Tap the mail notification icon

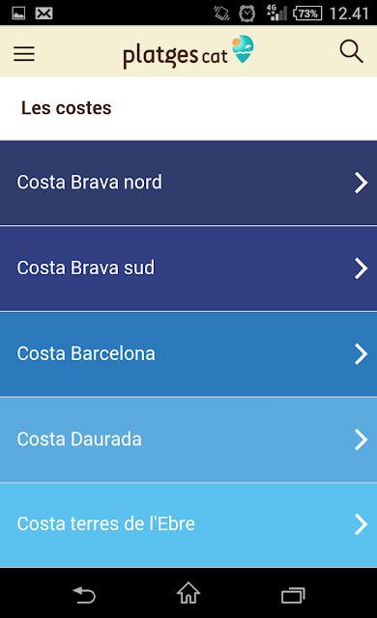click(x=43, y=14)
